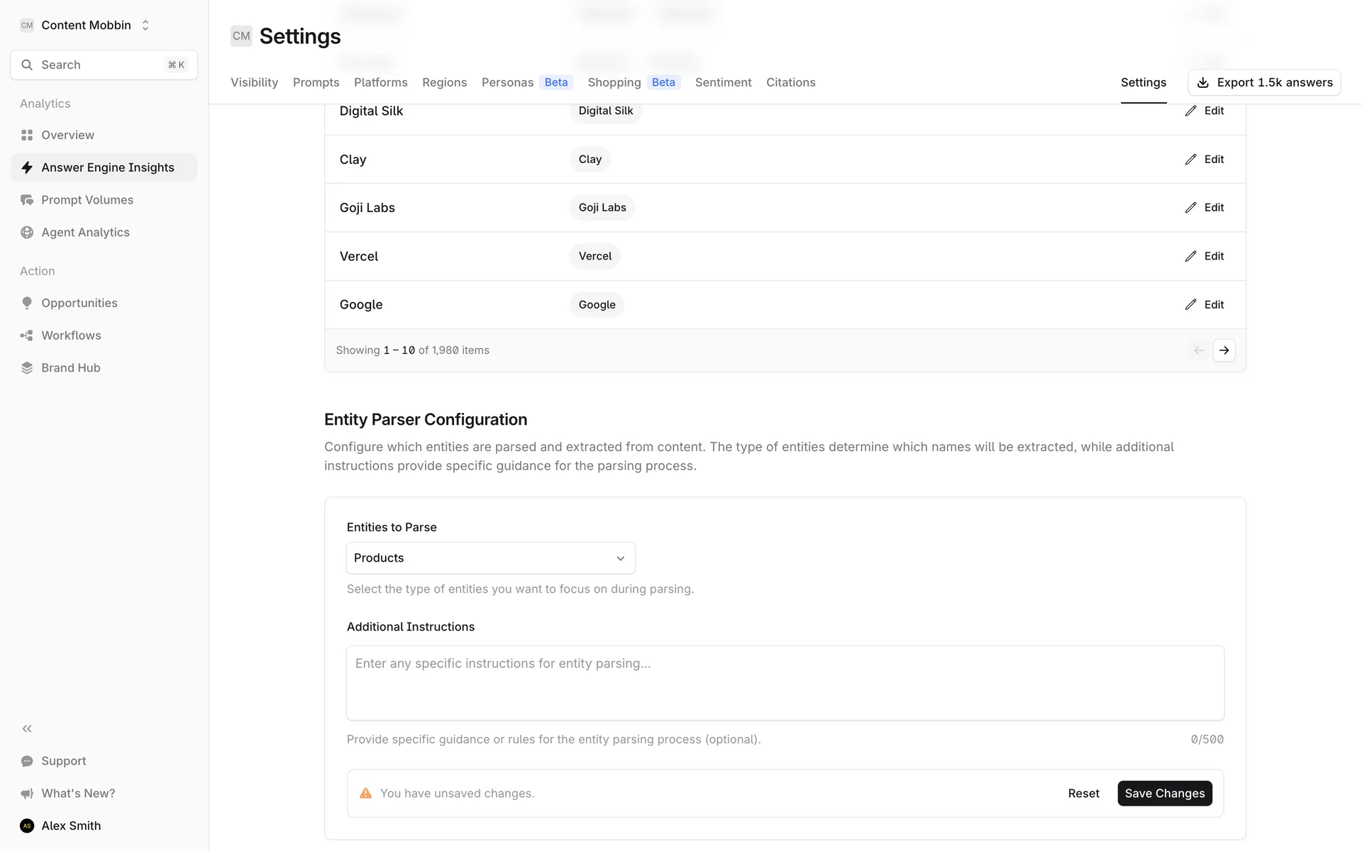Click the Brand Hub layers icon
Viewport: 1362px width, 851px height.
(x=27, y=368)
